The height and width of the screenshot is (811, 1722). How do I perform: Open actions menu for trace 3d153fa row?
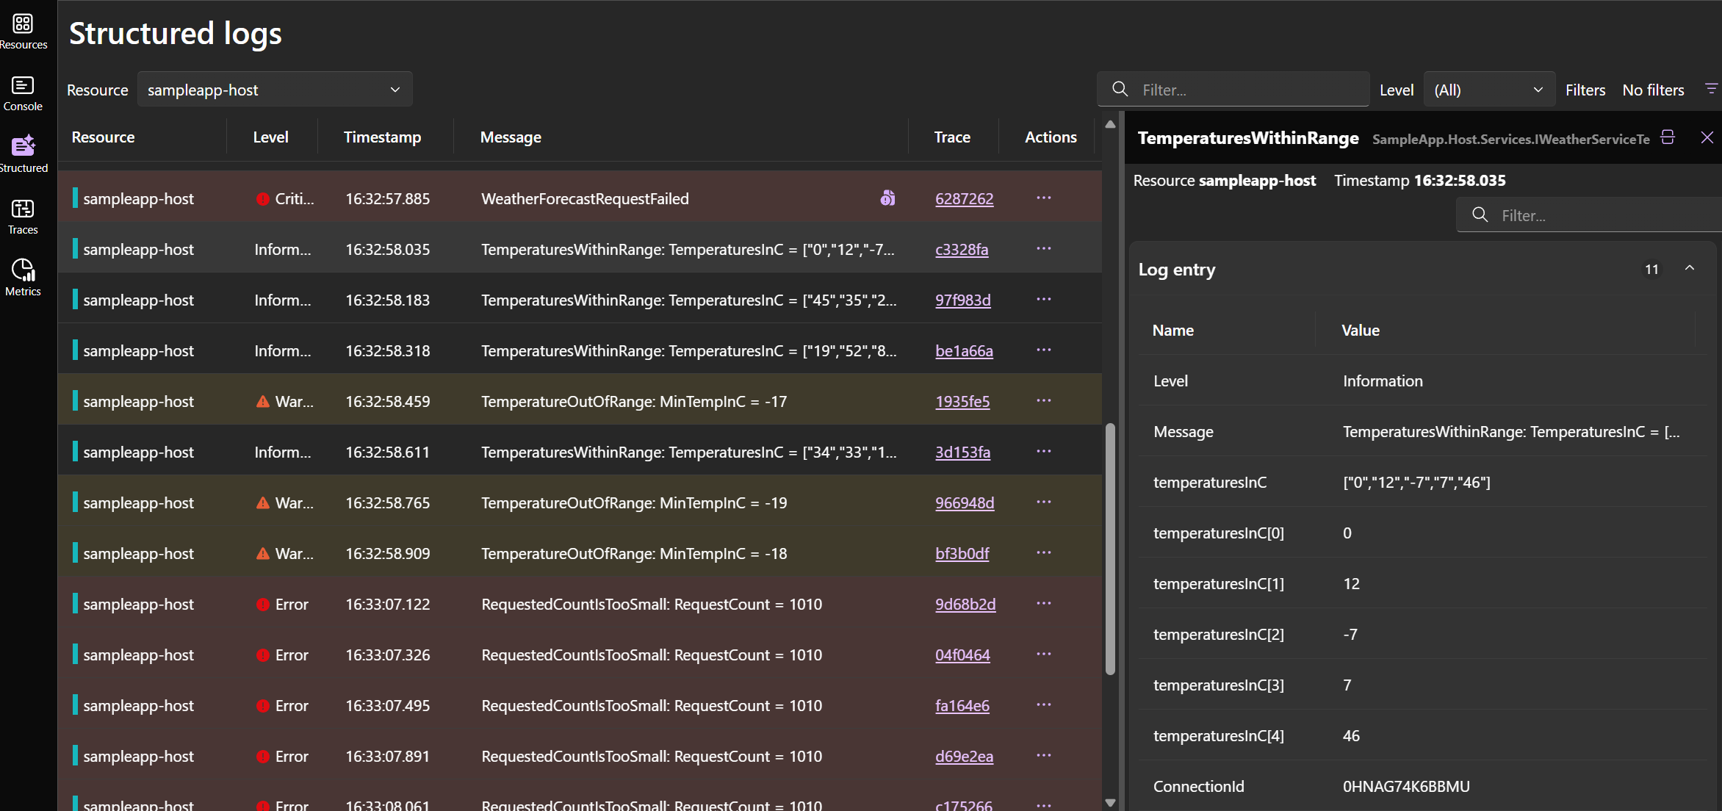tap(1043, 451)
